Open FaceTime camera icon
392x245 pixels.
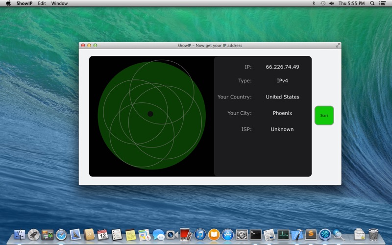[172, 235]
